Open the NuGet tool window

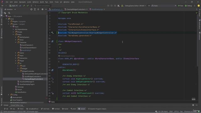coord(65,109)
